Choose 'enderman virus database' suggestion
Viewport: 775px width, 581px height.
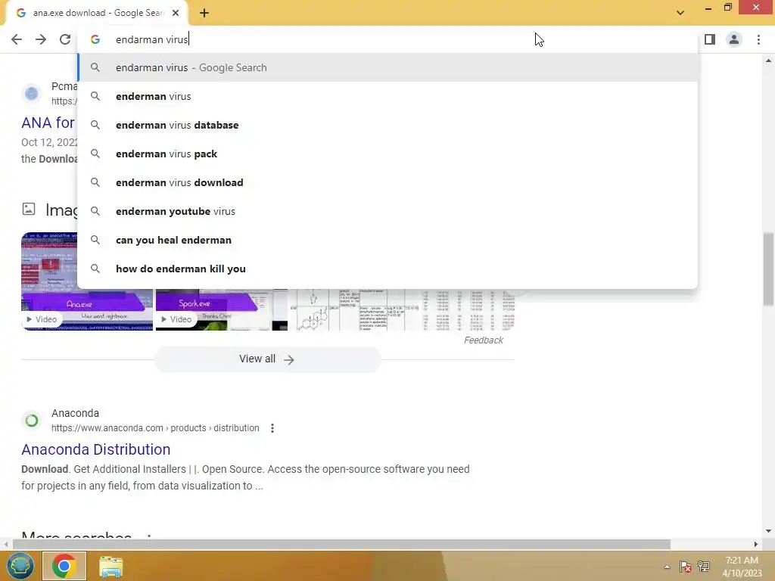387,125
